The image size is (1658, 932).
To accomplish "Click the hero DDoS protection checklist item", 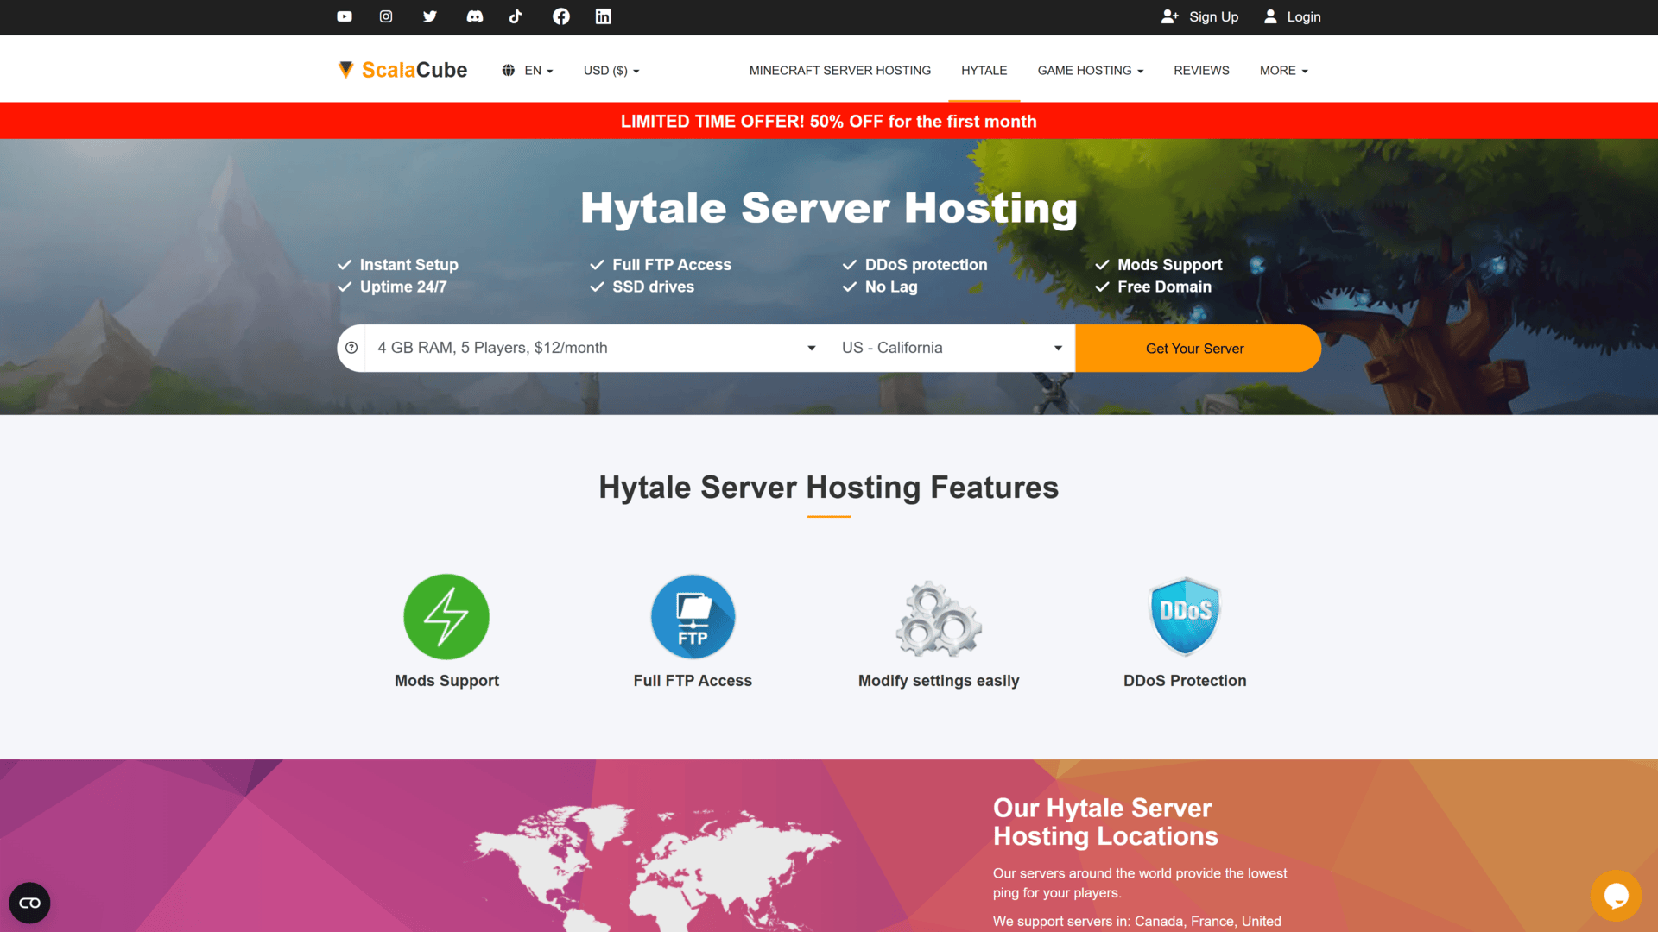I will tap(915, 265).
